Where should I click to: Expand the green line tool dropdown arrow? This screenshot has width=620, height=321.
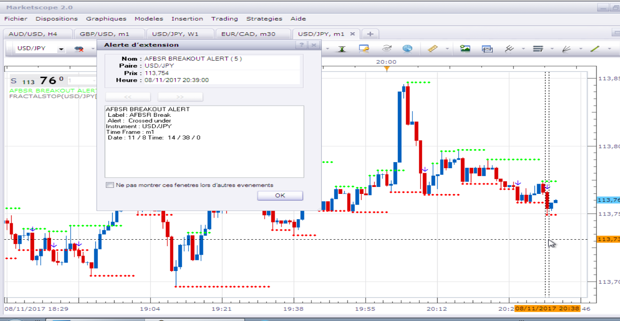pyautogui.click(x=609, y=49)
